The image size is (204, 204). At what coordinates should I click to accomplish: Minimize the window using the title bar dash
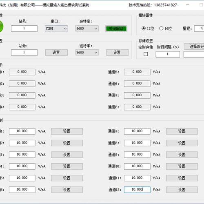(x=188, y=5)
